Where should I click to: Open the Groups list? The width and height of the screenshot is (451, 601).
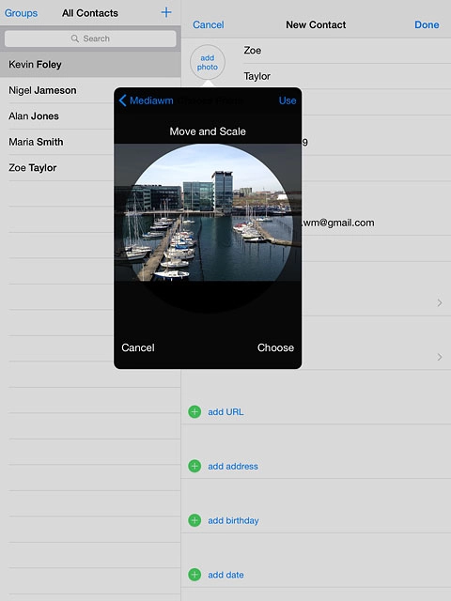coord(21,13)
